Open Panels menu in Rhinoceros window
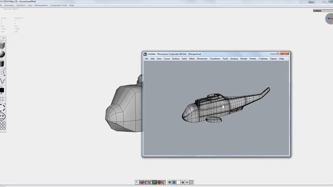 pyautogui.click(x=253, y=59)
